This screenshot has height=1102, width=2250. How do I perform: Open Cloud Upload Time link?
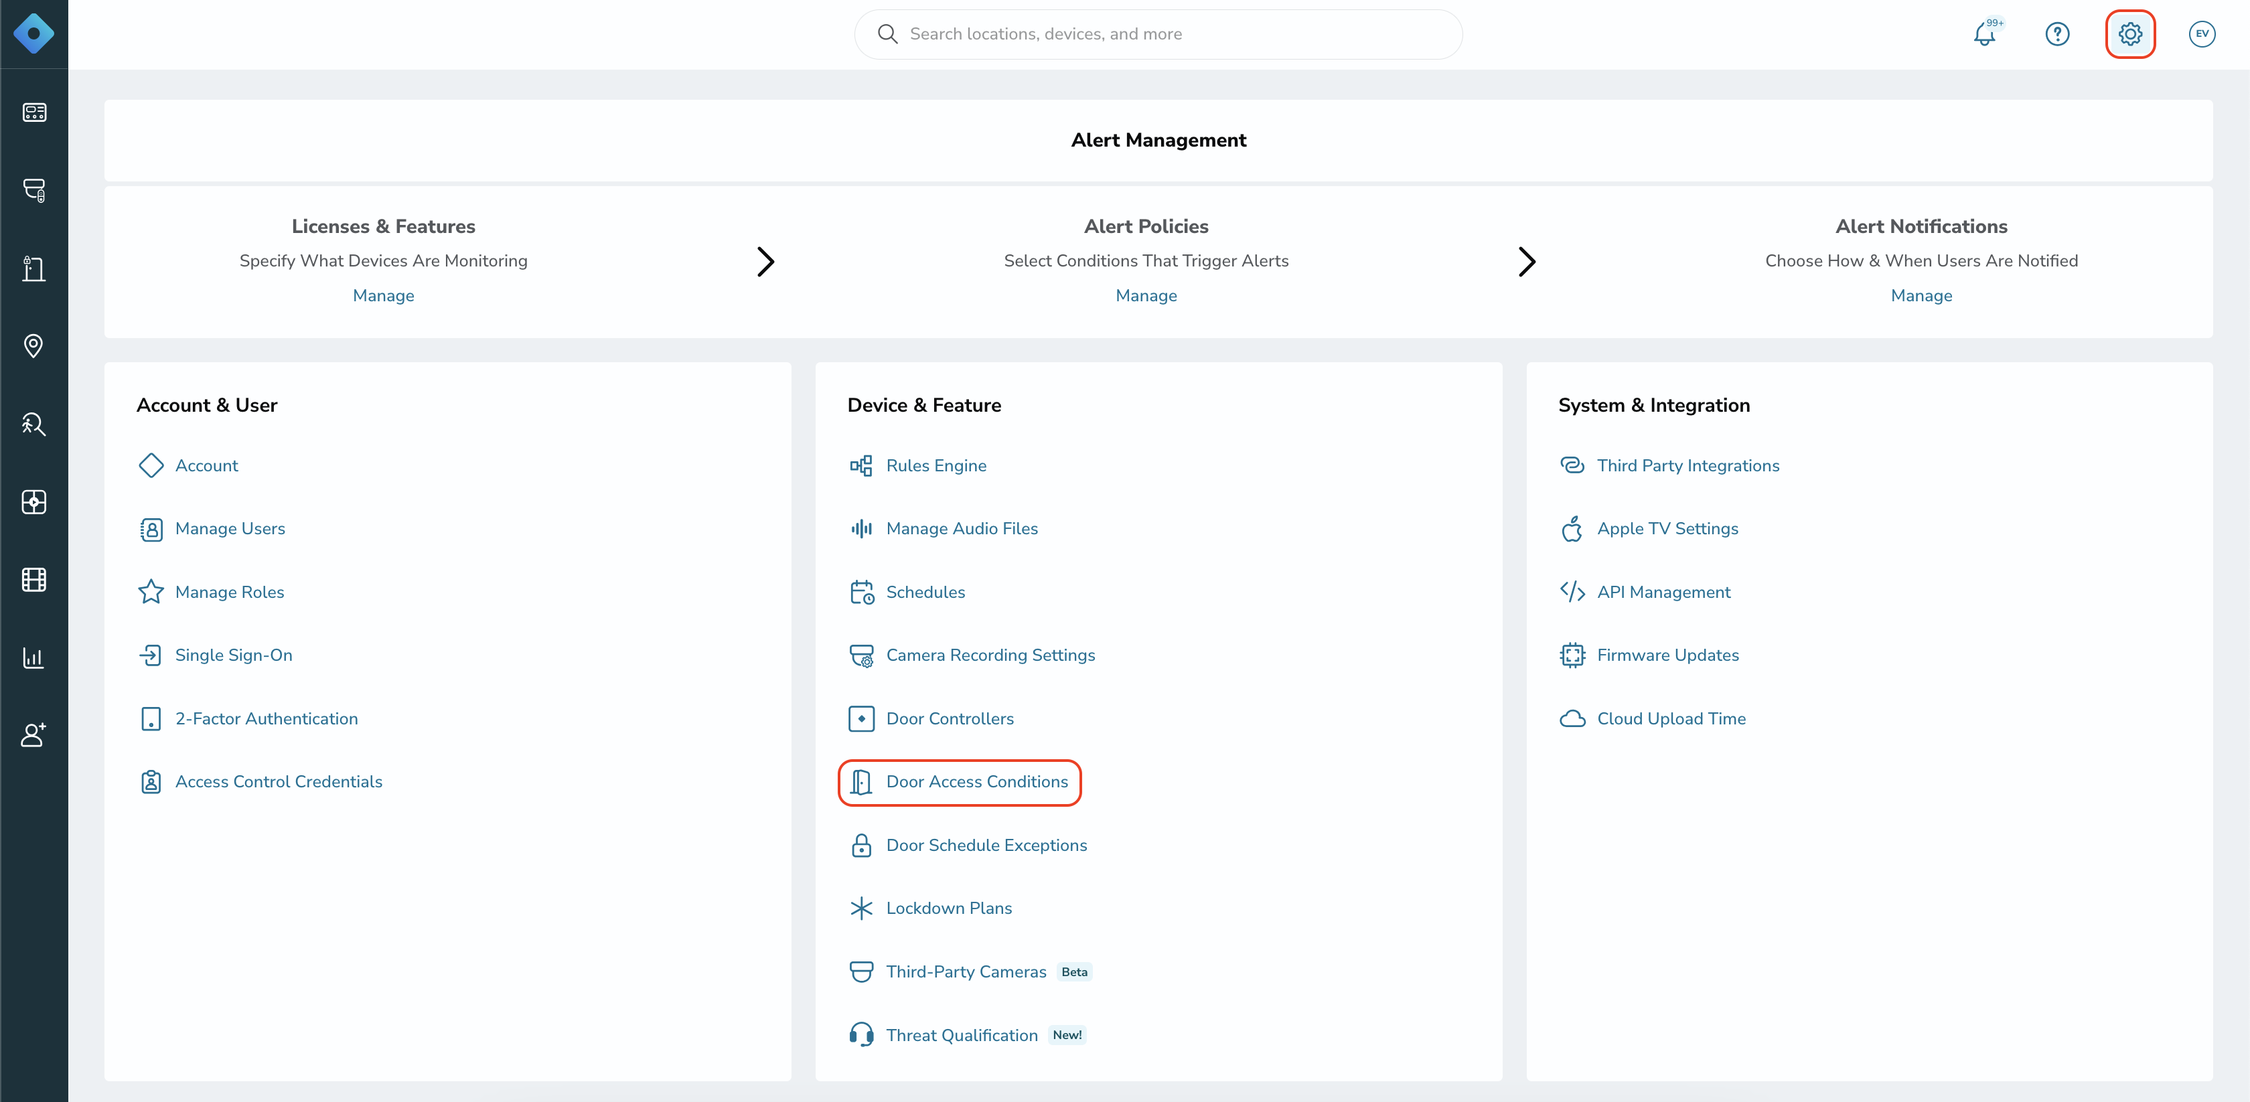coord(1671,718)
